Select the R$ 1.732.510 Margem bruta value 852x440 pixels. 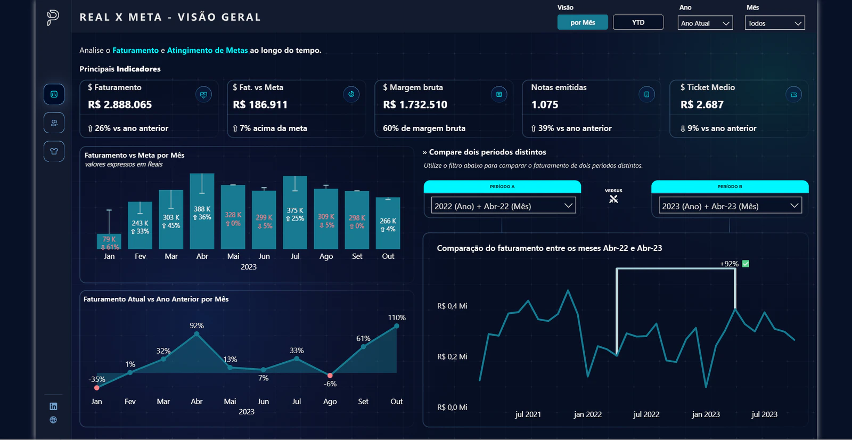point(415,105)
